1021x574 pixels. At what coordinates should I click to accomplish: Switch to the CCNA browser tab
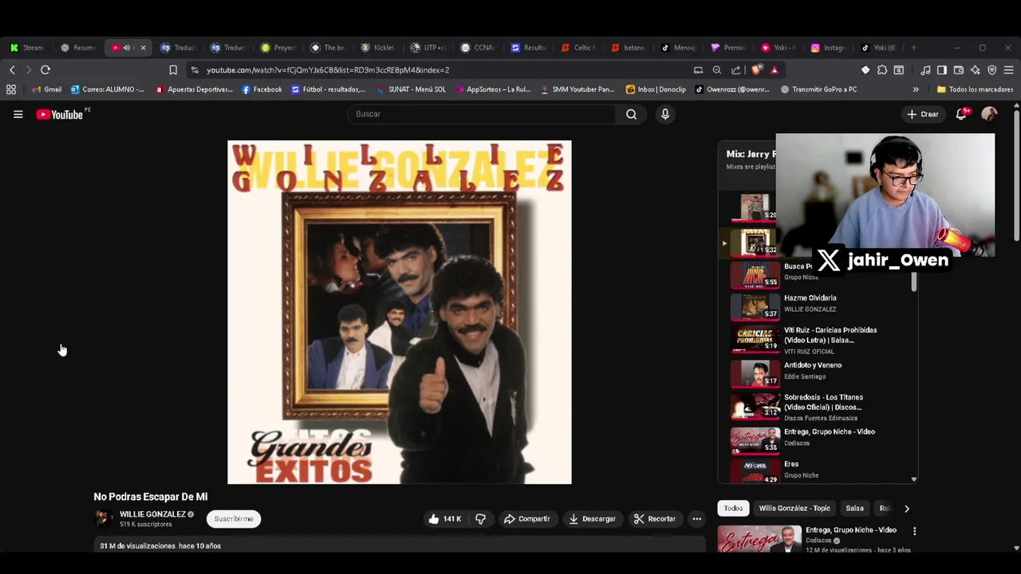[479, 48]
